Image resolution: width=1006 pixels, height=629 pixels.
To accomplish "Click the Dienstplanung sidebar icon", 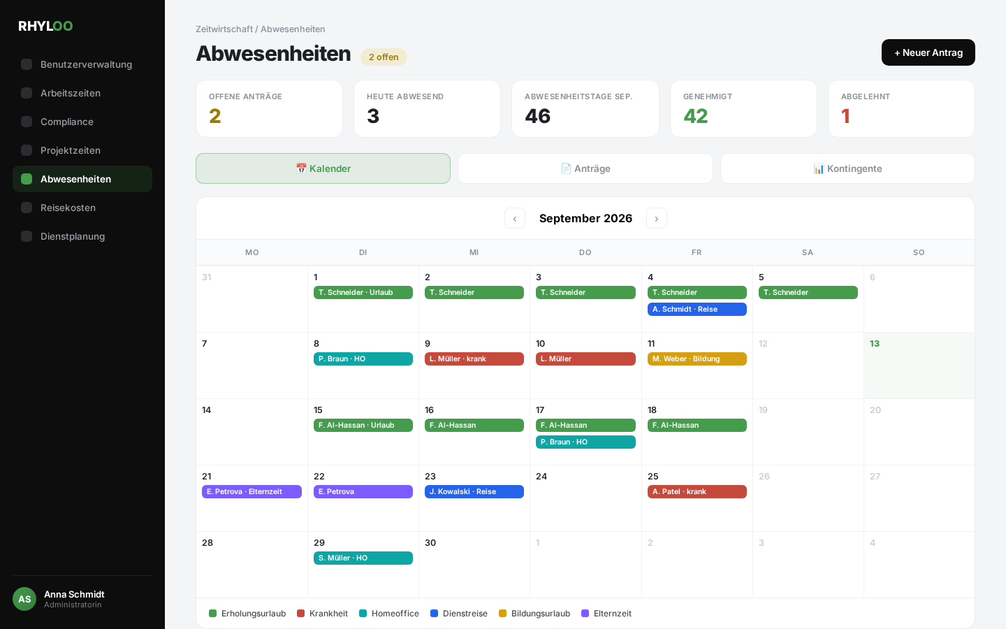I will (x=27, y=236).
